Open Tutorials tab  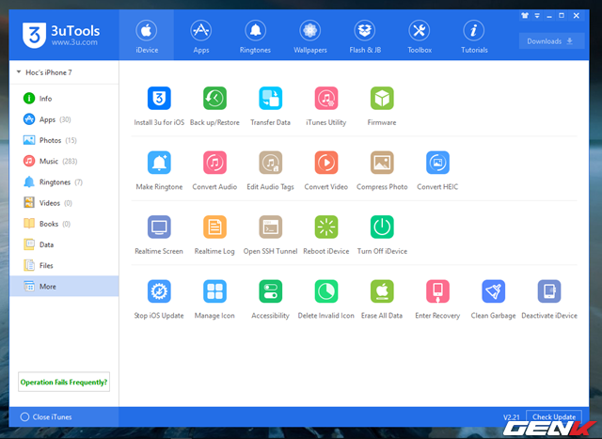[x=474, y=36]
